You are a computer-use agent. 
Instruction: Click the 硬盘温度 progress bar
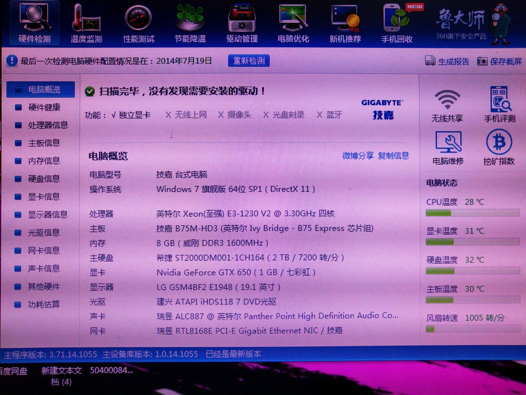tap(473, 271)
